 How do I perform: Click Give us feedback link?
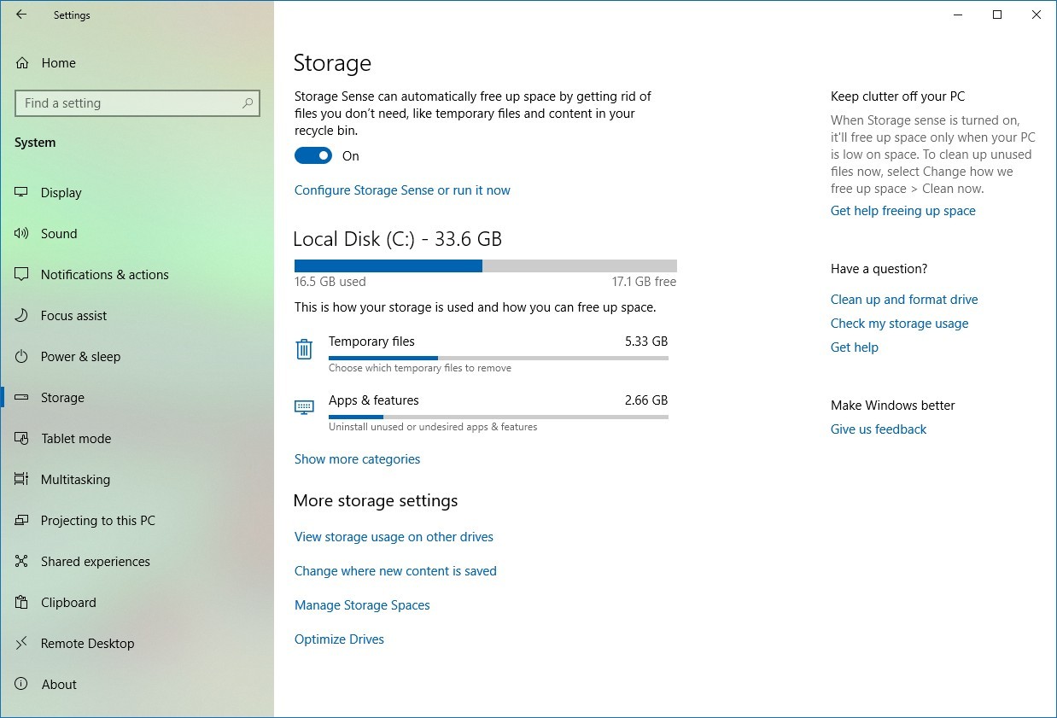coord(879,429)
